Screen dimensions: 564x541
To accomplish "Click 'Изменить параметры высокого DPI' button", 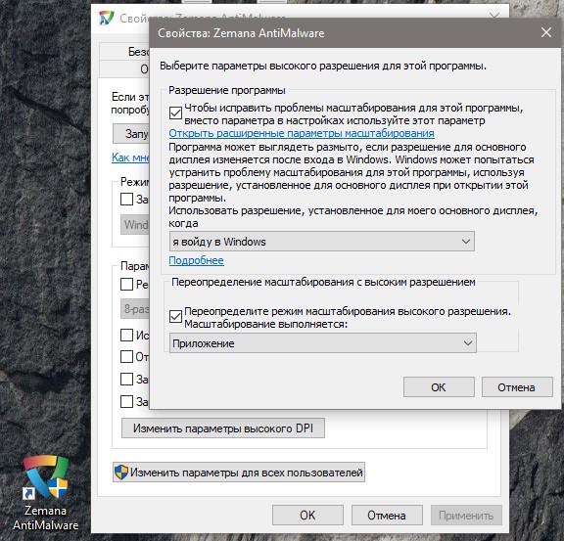I will point(223,428).
